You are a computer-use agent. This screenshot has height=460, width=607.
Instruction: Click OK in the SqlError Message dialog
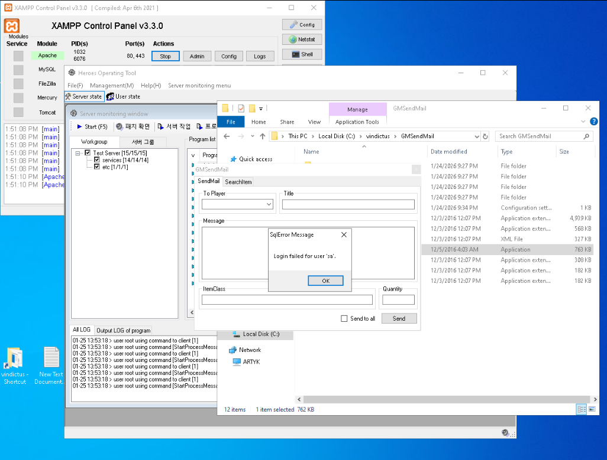(x=325, y=281)
